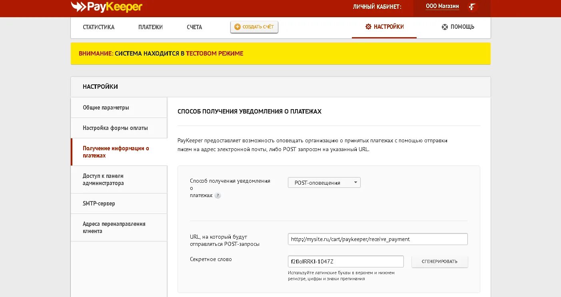Image resolution: width=561 pixels, height=297 pixels.
Task: Click the heading СПОСОБ ПОЛУЧЕНИЯ УВЕДОМЛЕНИЯ О ПЛАТЕЖАХ
Action: [250, 112]
